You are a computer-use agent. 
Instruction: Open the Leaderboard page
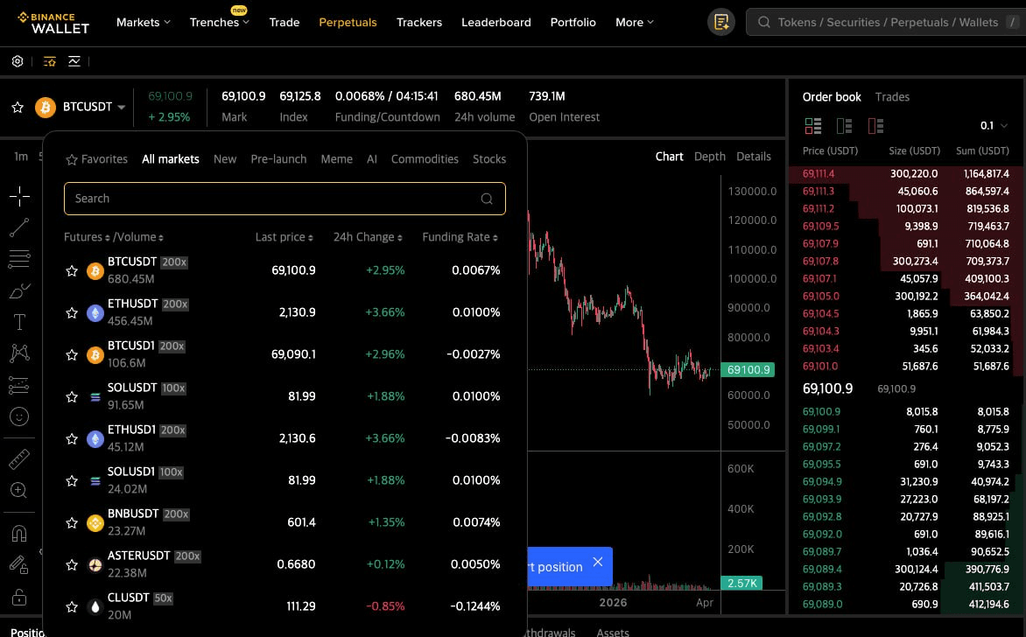[x=495, y=23]
